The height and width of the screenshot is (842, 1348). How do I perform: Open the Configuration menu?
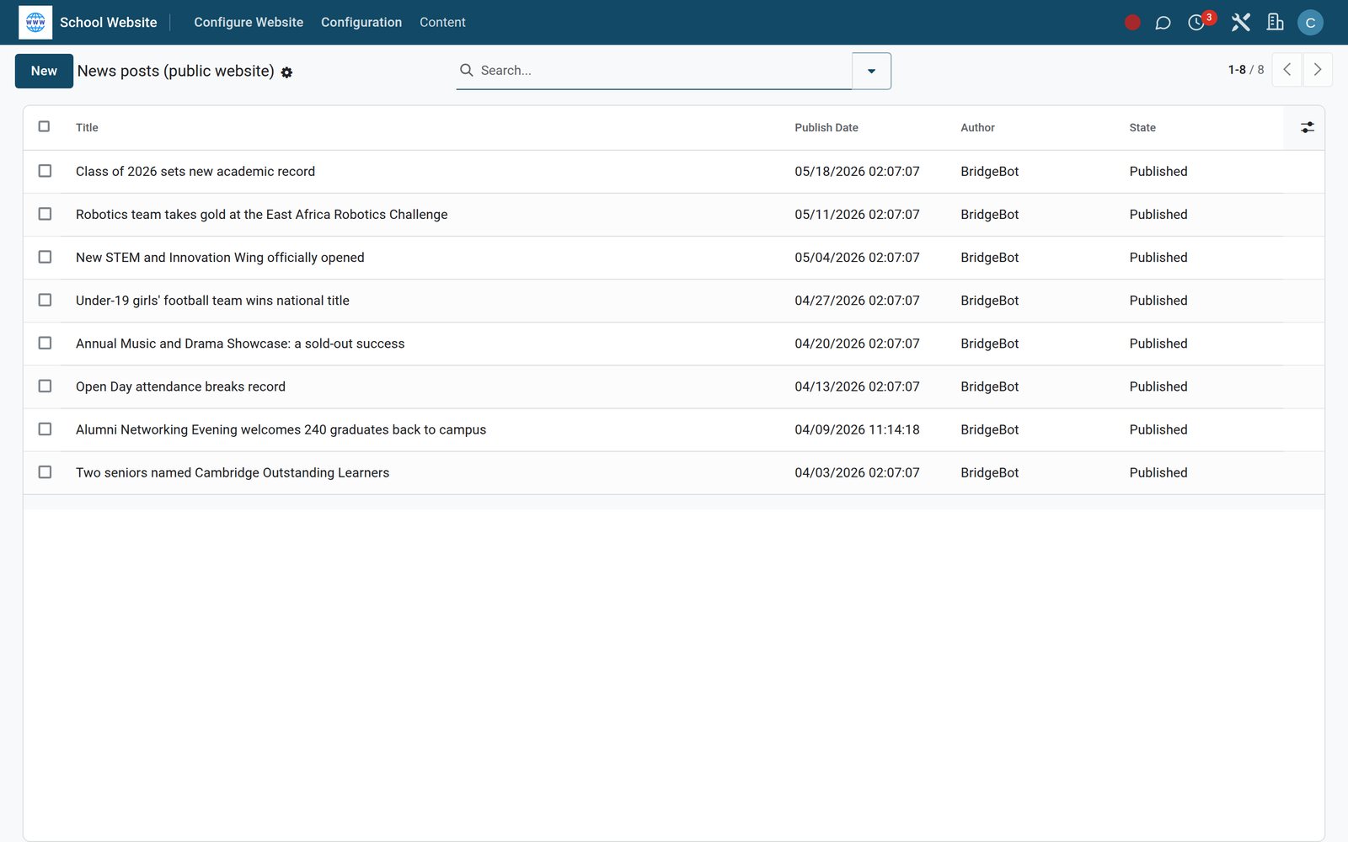pyautogui.click(x=361, y=23)
